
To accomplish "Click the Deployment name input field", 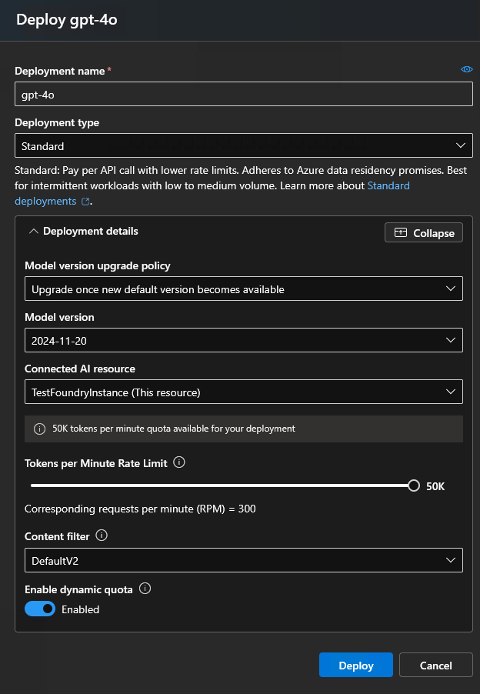I will click(244, 94).
